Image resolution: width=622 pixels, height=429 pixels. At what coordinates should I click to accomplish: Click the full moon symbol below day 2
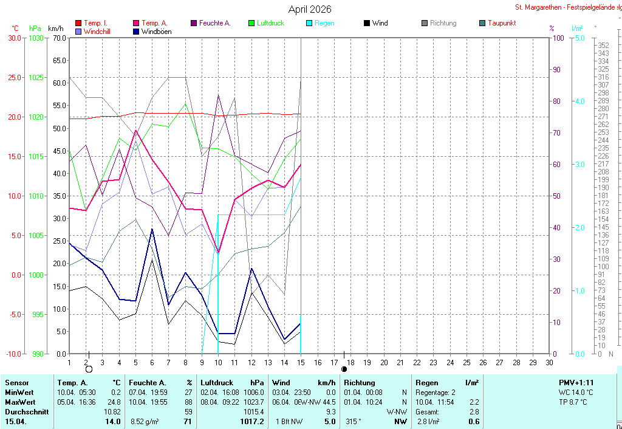89,369
